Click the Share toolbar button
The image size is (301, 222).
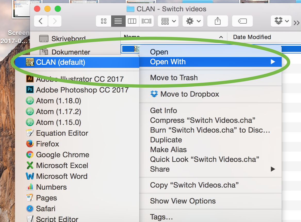click(217, 21)
